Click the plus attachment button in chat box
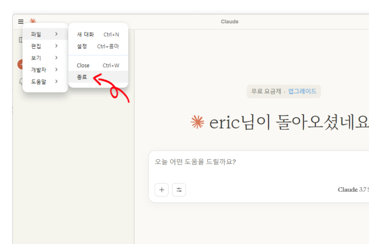 point(161,190)
